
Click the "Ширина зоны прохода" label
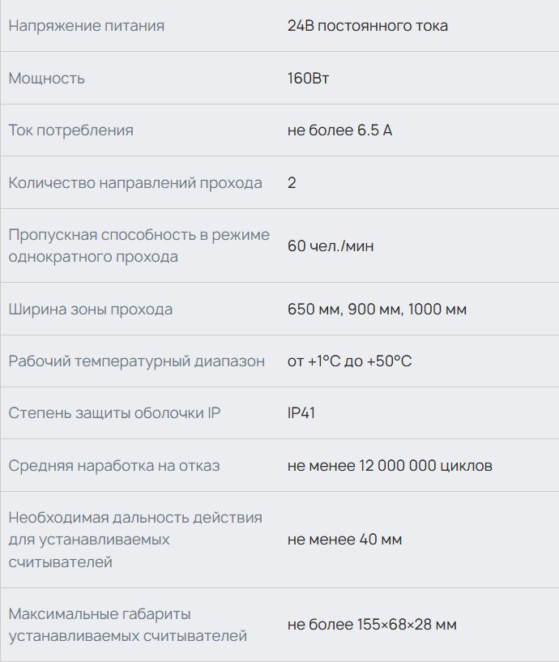(90, 310)
